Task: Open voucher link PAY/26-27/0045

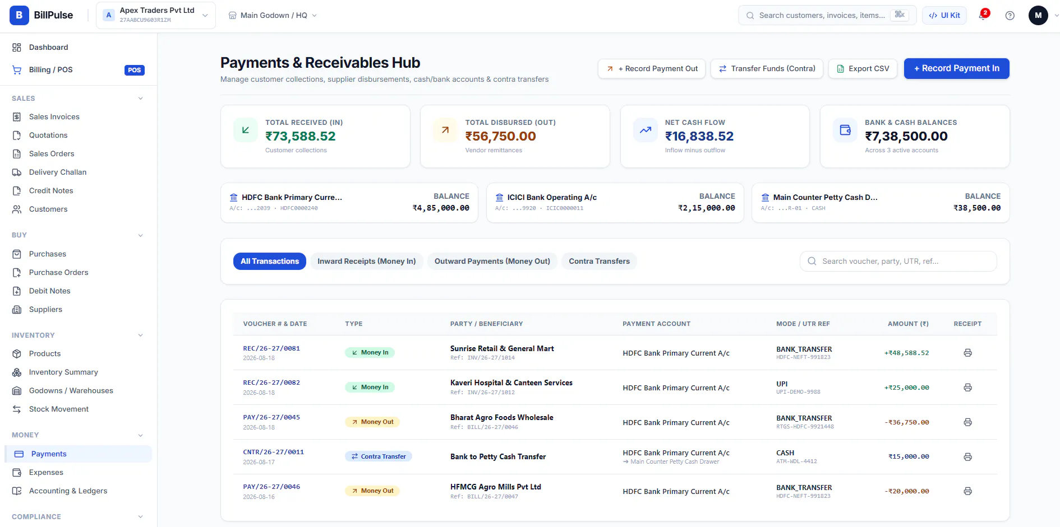Action: click(x=271, y=418)
